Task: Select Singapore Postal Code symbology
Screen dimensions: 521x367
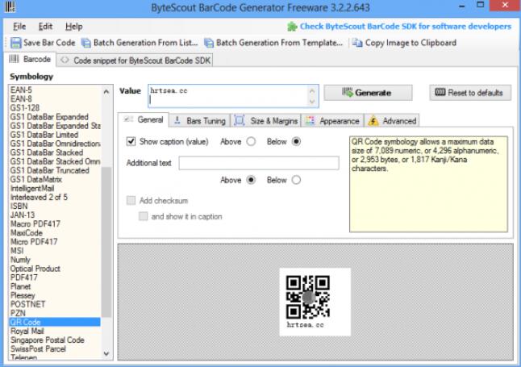Action: tap(48, 340)
